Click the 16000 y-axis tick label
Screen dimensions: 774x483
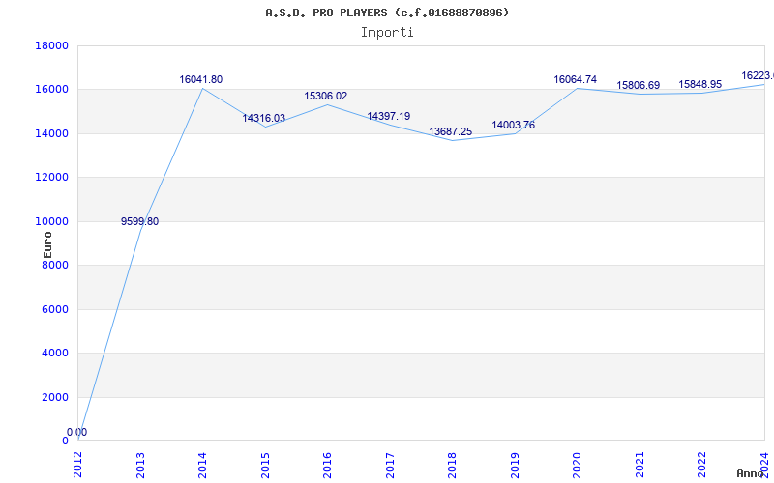pos(52,90)
